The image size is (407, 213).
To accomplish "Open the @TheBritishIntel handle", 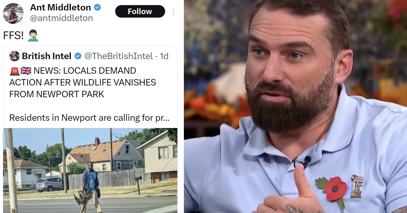I will pyautogui.click(x=119, y=56).
